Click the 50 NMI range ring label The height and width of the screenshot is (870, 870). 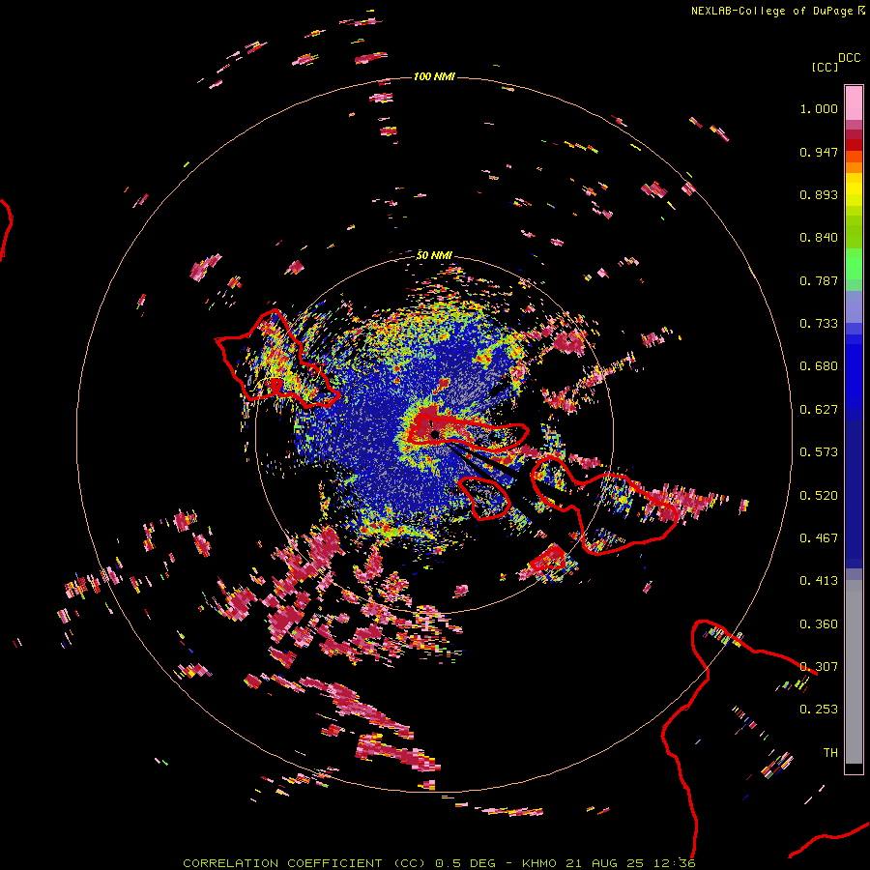(x=434, y=255)
